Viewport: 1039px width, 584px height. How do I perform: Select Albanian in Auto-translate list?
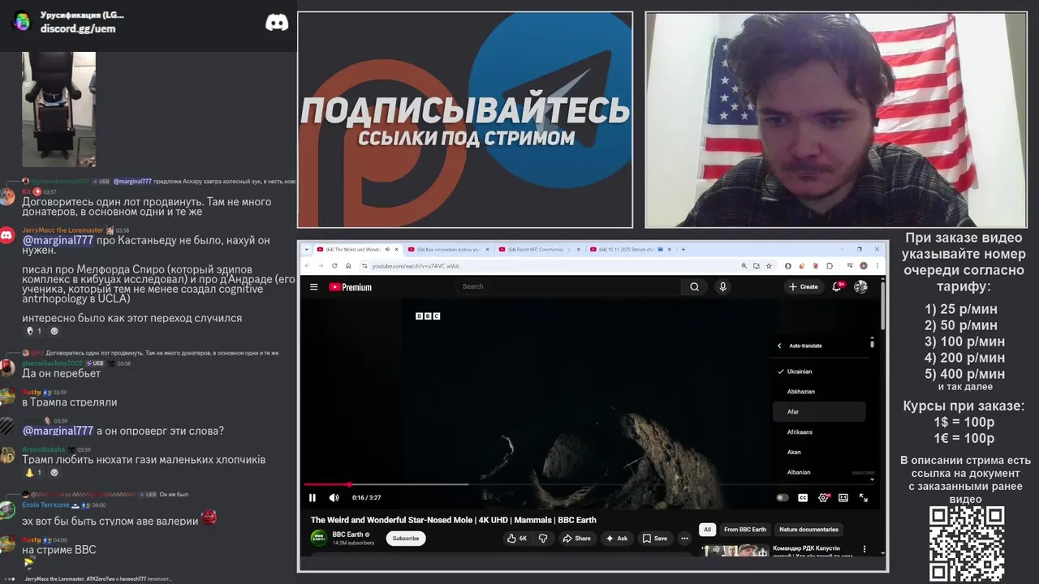tap(819, 472)
